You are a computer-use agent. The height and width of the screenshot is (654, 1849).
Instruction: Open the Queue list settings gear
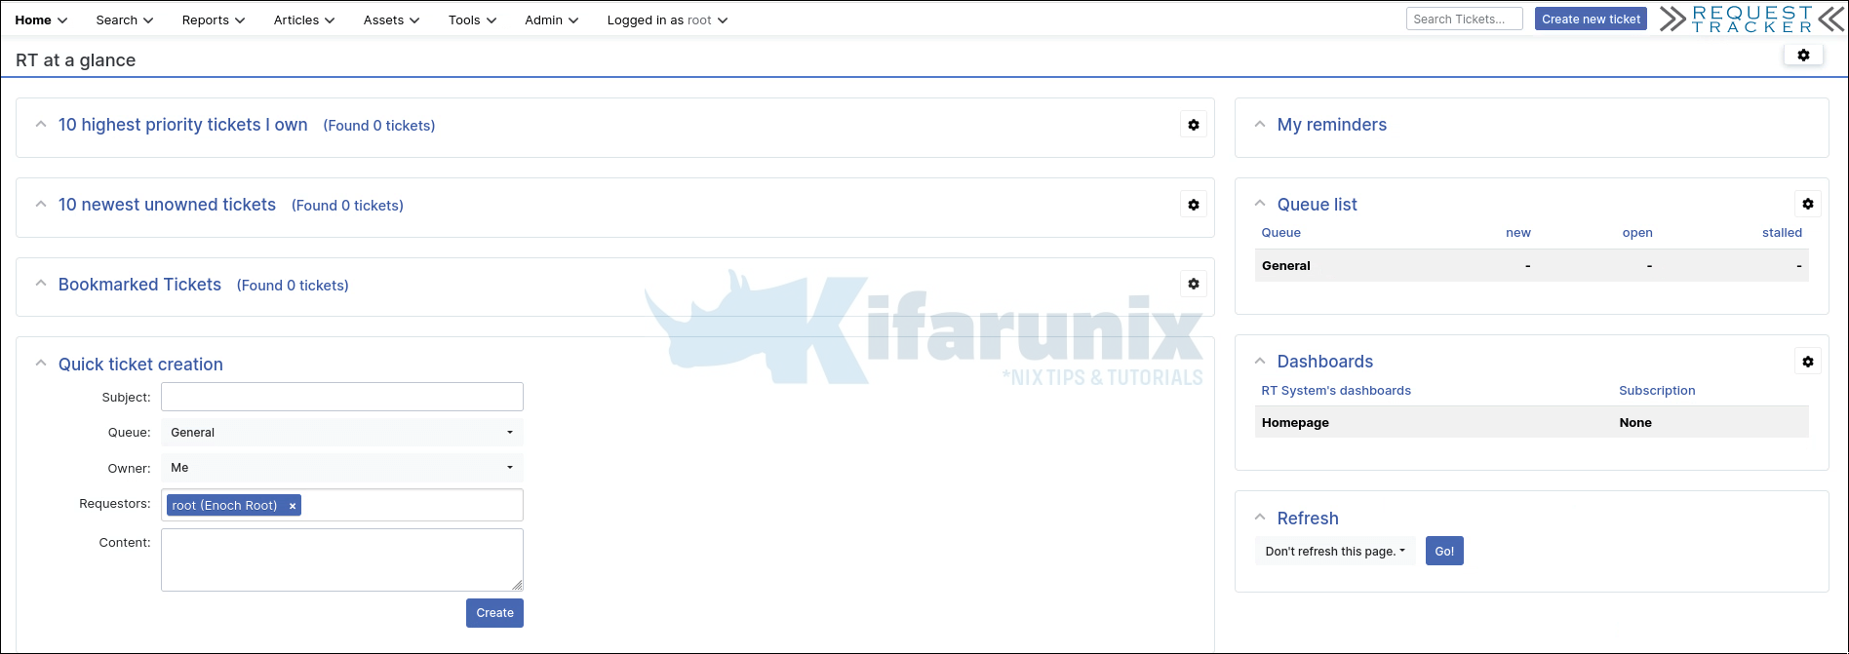(1808, 204)
